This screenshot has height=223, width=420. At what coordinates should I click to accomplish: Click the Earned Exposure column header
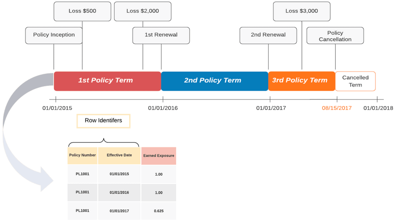pos(158,155)
